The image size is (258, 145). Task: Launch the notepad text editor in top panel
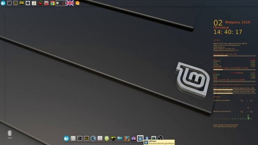coord(34,3)
